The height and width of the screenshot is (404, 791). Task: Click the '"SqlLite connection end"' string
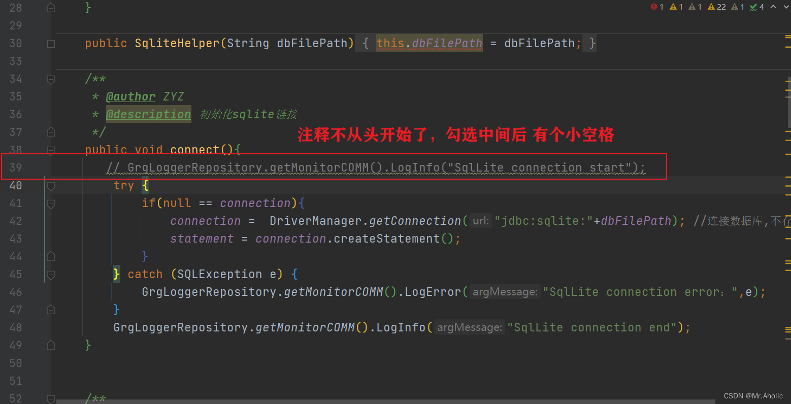coord(592,327)
